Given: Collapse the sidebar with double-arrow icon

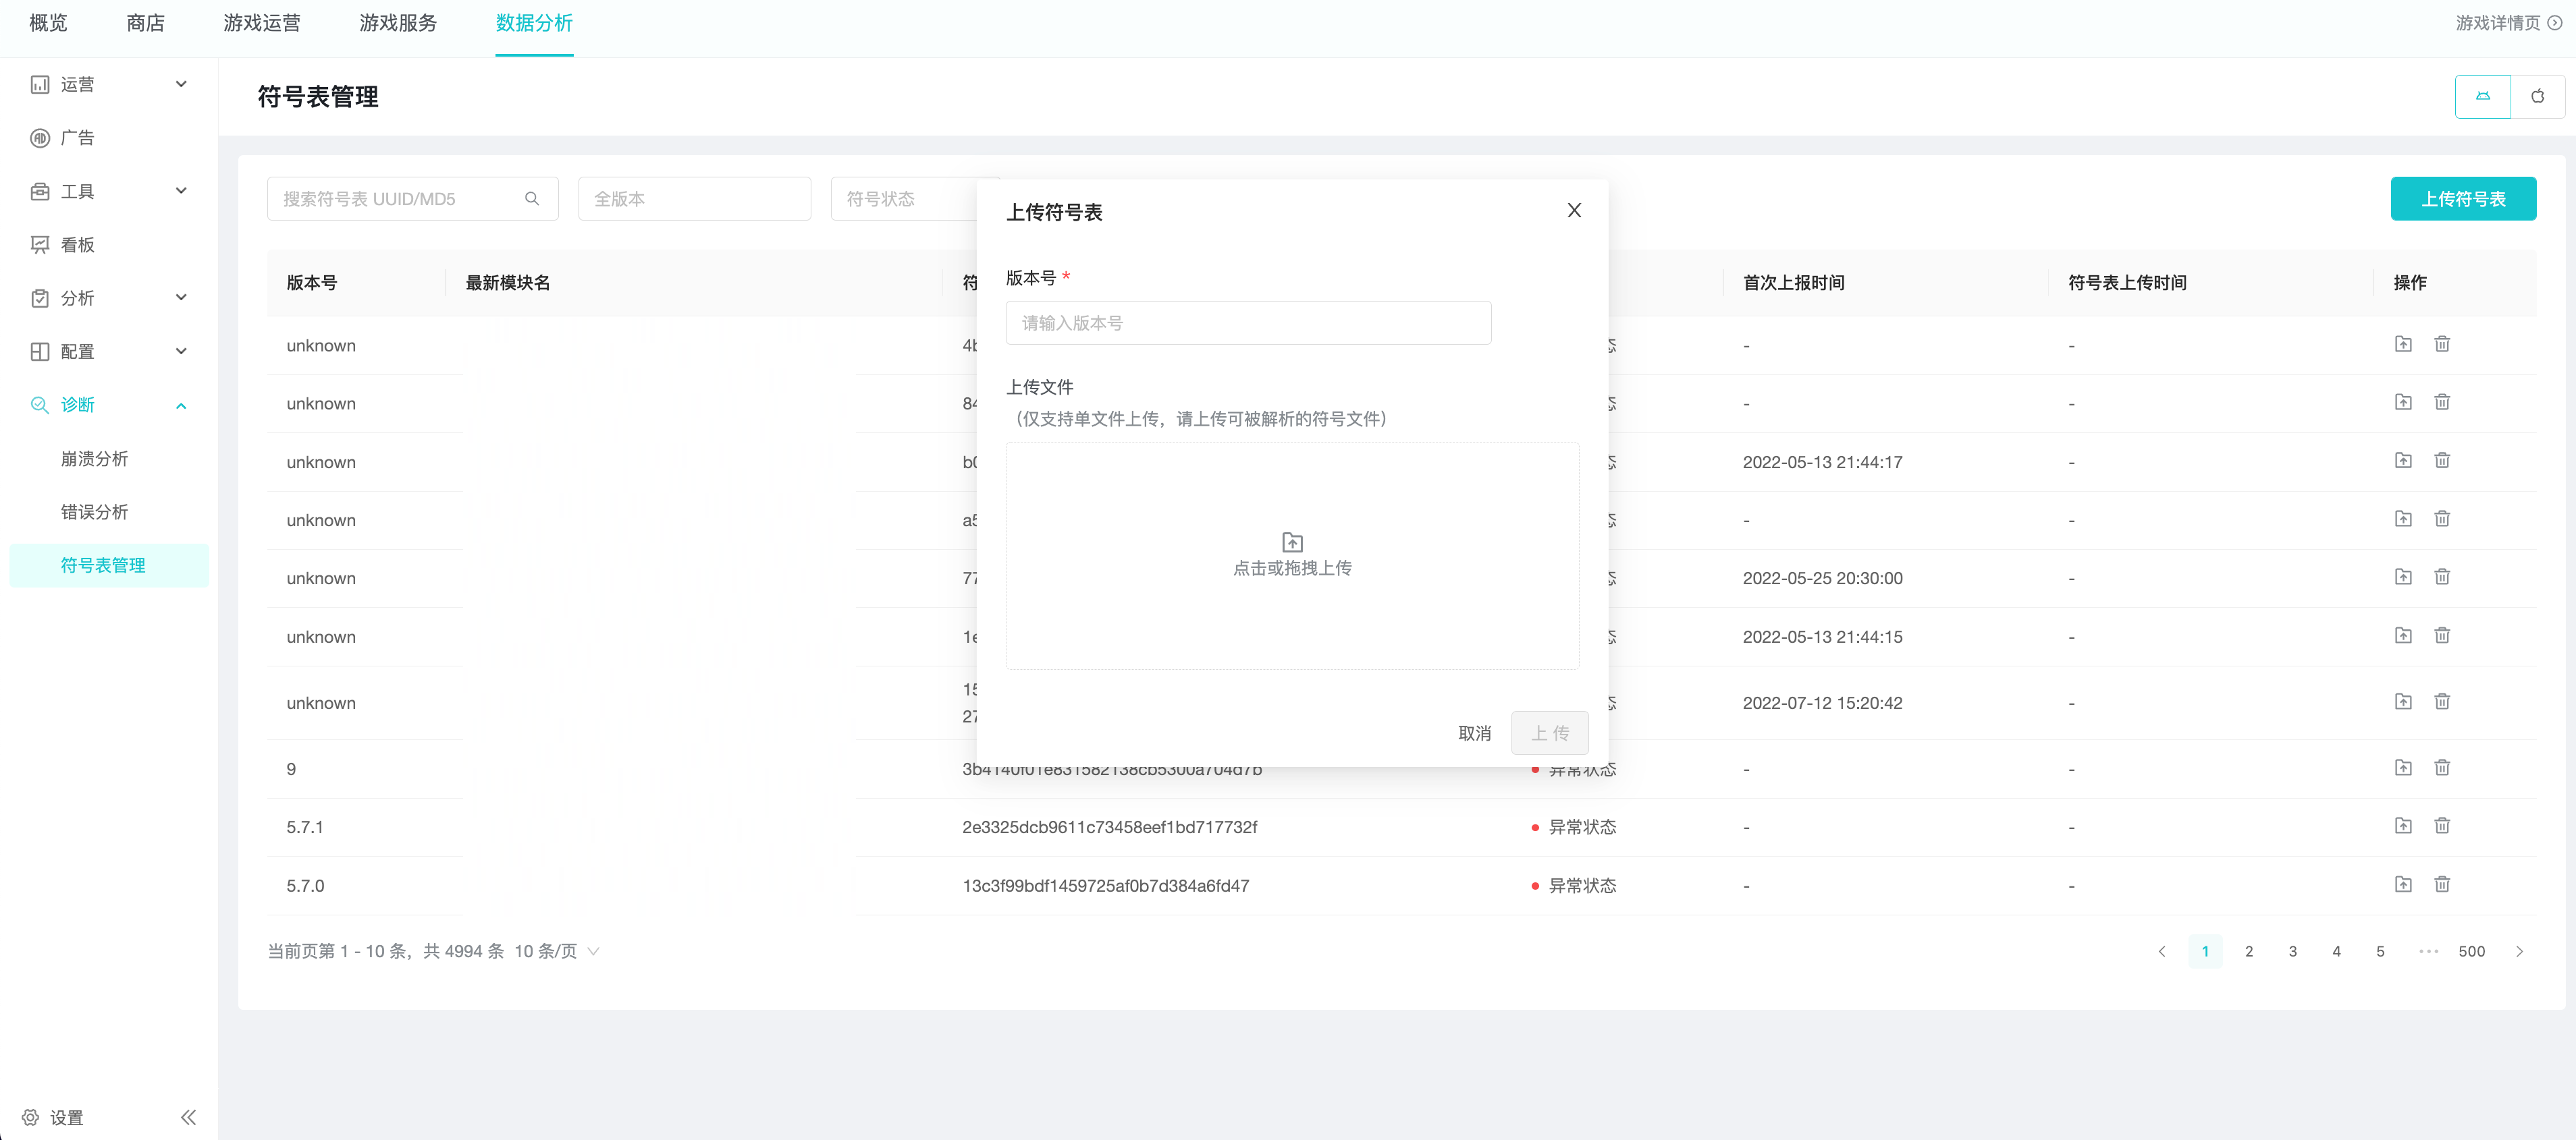Looking at the screenshot, I should (188, 1117).
